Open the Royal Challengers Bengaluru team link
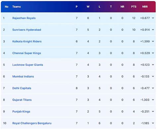Screen dimensions: 157x130 point(32,123)
